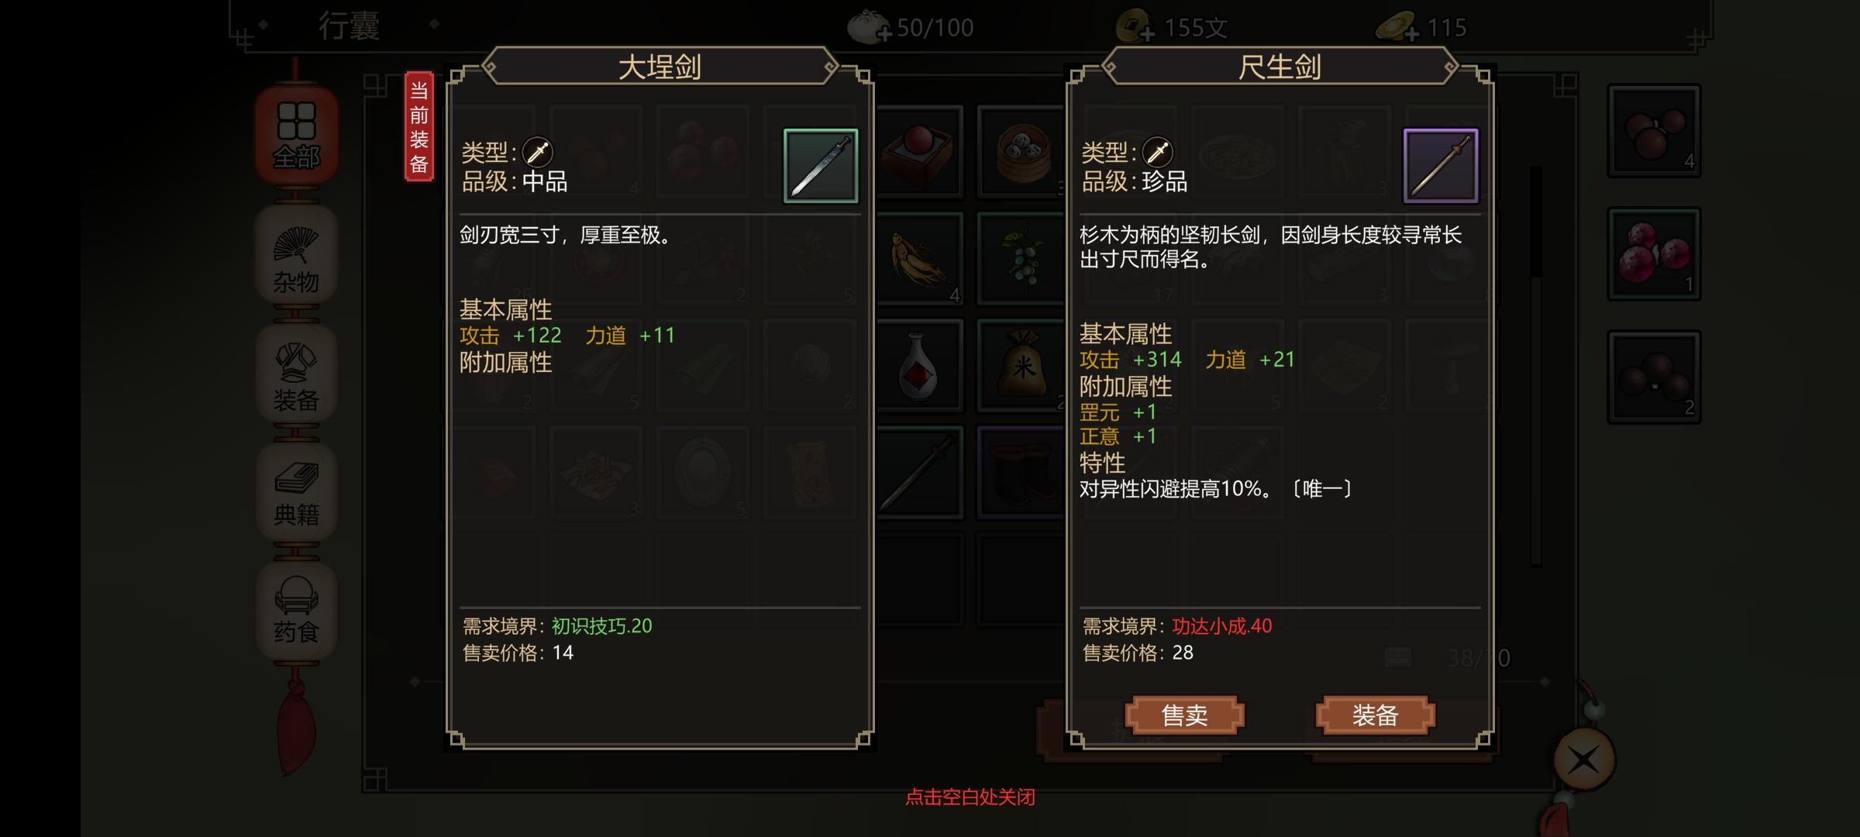Equip the sword with 装备 button
1860x837 pixels.
point(1375,715)
